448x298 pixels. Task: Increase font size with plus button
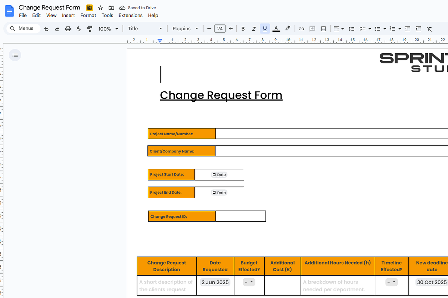(x=231, y=29)
